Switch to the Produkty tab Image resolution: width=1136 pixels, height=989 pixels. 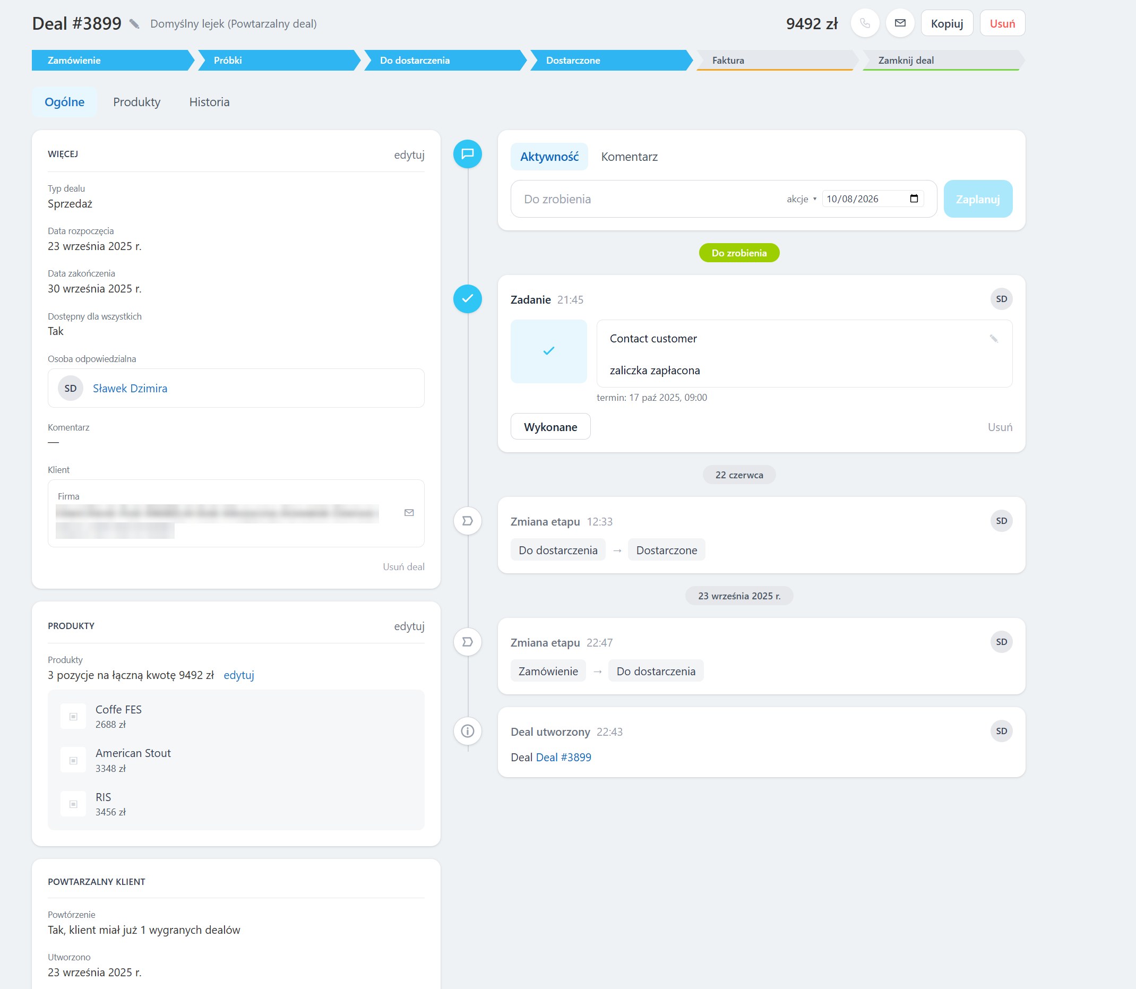137,102
